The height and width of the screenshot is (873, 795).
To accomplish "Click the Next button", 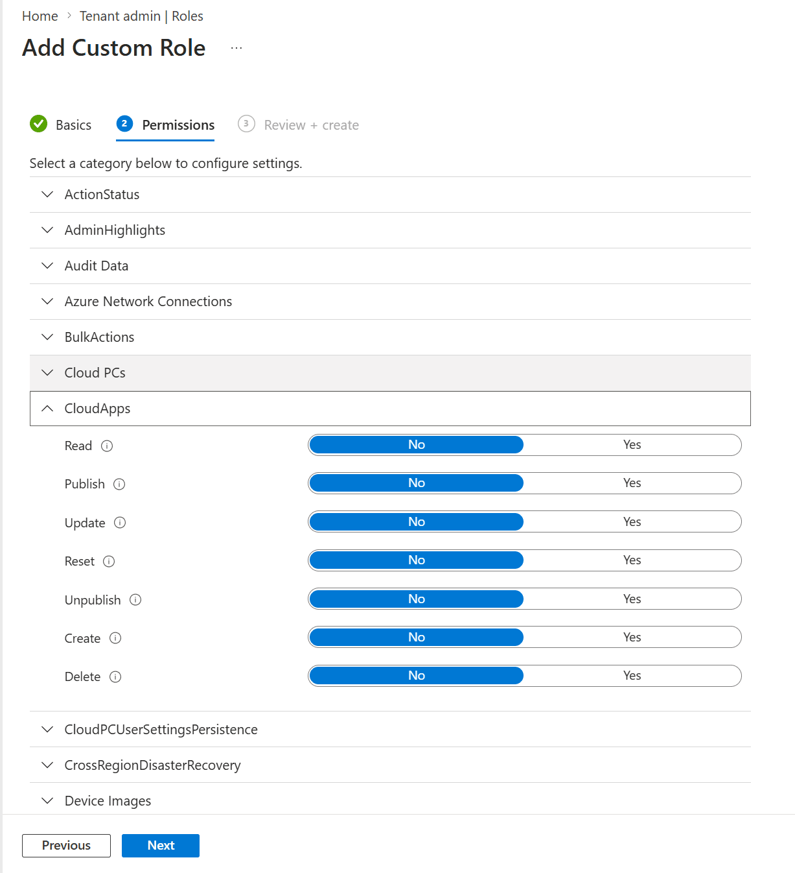I will pos(161,845).
